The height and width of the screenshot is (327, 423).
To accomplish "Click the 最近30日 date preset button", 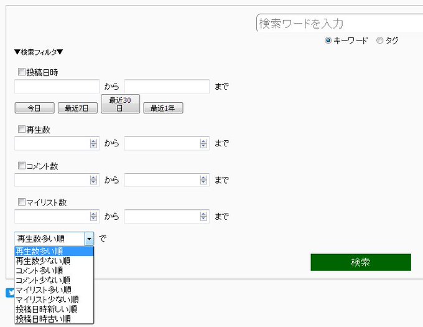I will tap(120, 104).
